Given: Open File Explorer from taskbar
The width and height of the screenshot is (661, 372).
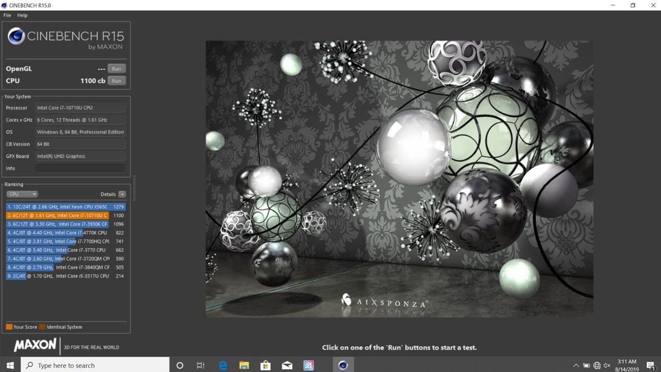Looking at the screenshot, I should pyautogui.click(x=244, y=365).
